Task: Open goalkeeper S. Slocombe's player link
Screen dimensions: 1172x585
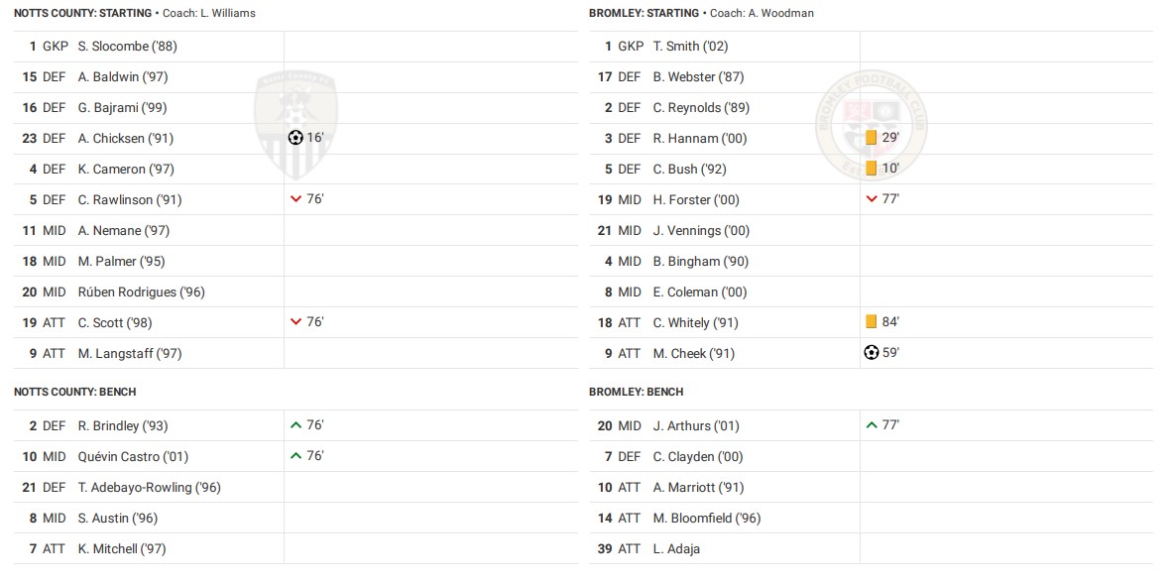Action: pos(127,46)
